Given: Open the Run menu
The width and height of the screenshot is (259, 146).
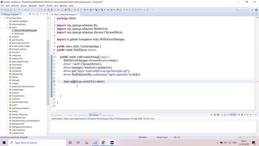Looking at the screenshot, I should coord(56,6).
